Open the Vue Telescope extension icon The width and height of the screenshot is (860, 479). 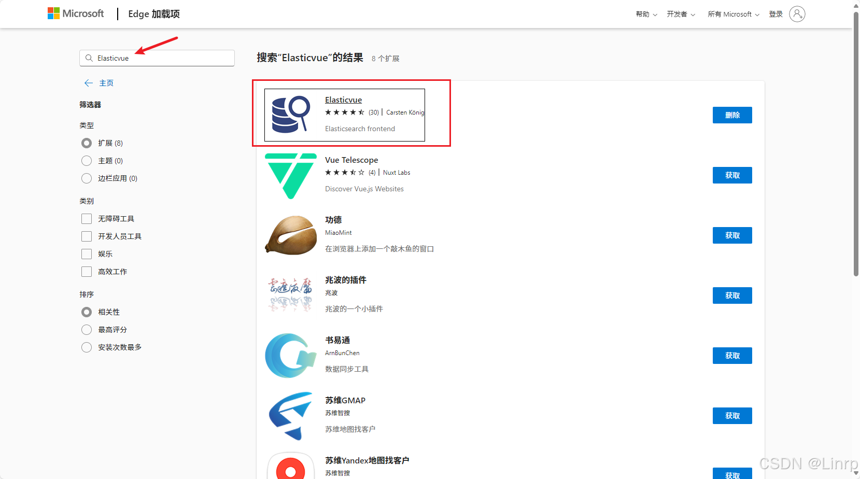click(291, 175)
